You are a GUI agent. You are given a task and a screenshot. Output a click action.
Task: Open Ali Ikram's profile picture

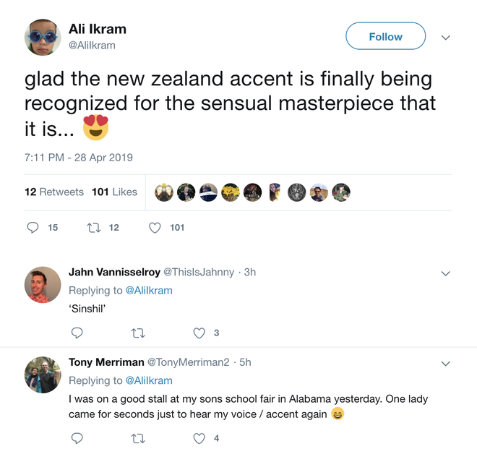tap(43, 38)
